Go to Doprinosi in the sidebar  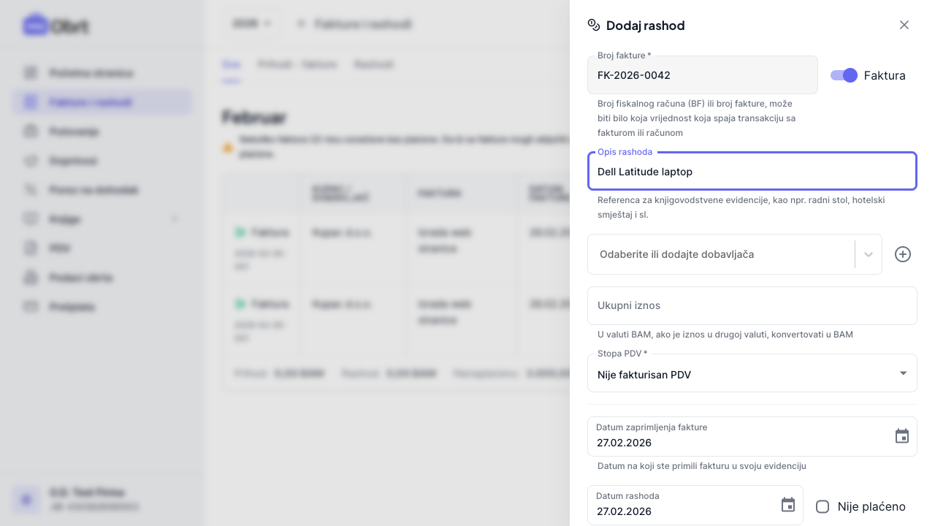coord(74,161)
